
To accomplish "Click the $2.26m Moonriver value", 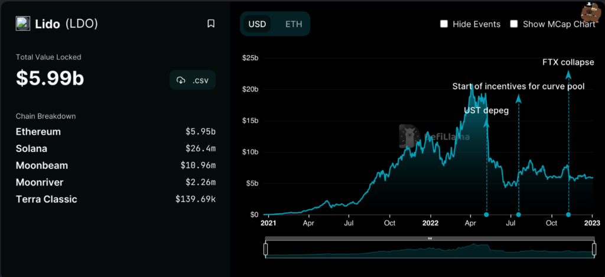I will pyautogui.click(x=200, y=183).
